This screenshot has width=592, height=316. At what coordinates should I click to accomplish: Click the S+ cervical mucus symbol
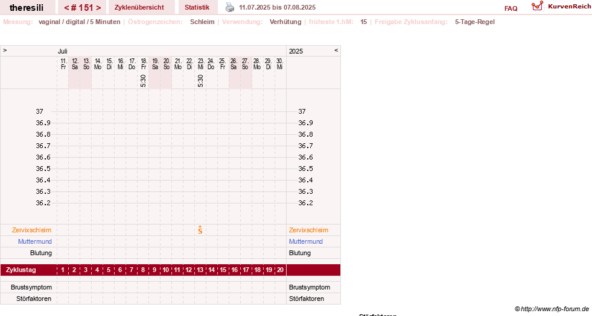200,230
